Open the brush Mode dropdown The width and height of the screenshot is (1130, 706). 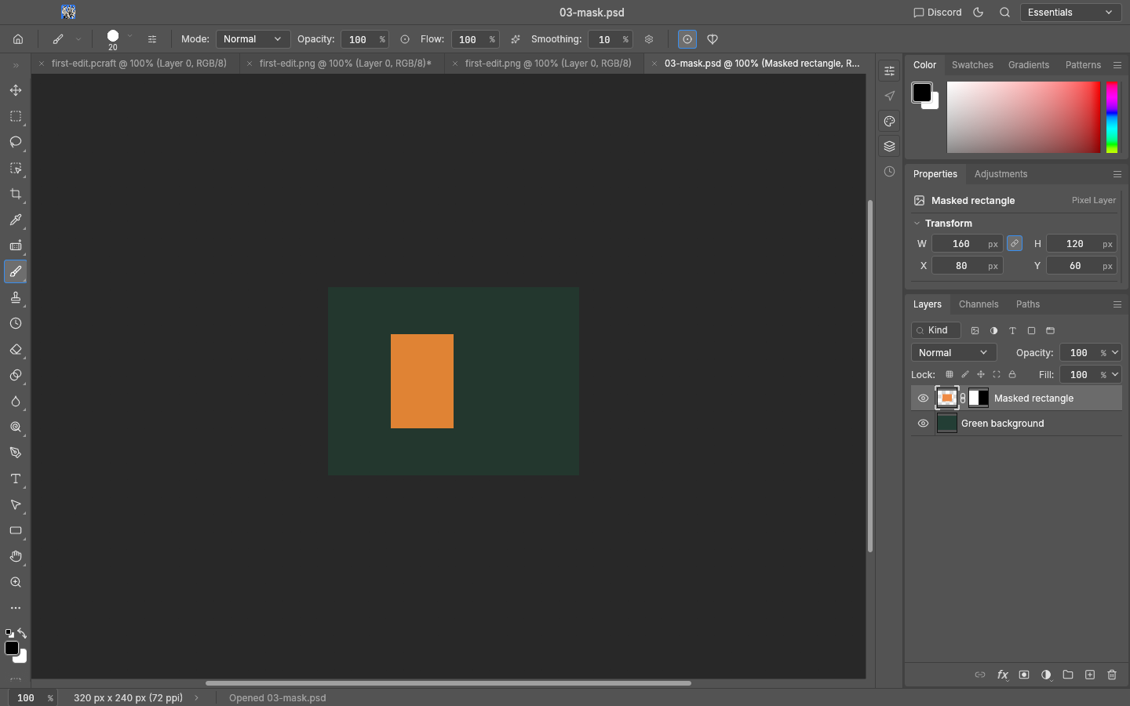point(253,39)
